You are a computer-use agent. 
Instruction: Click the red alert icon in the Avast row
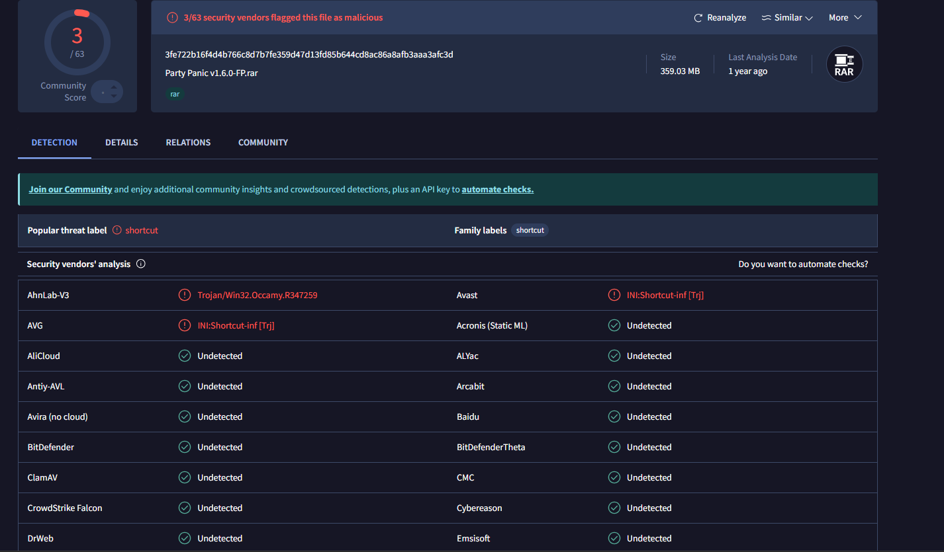[614, 295]
